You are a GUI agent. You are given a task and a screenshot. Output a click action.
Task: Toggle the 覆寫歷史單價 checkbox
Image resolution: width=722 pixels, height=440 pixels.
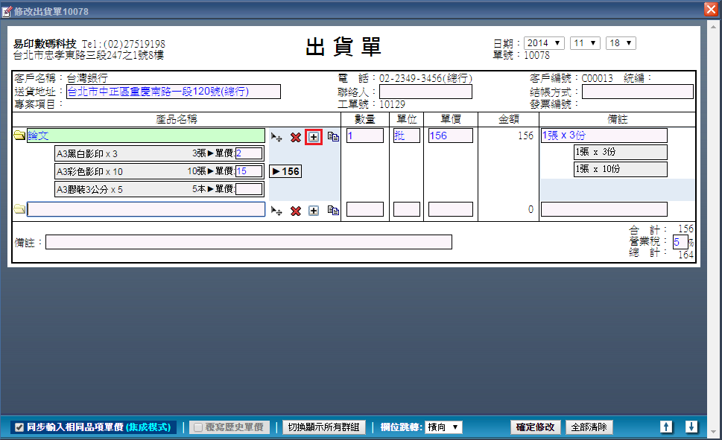(197, 427)
